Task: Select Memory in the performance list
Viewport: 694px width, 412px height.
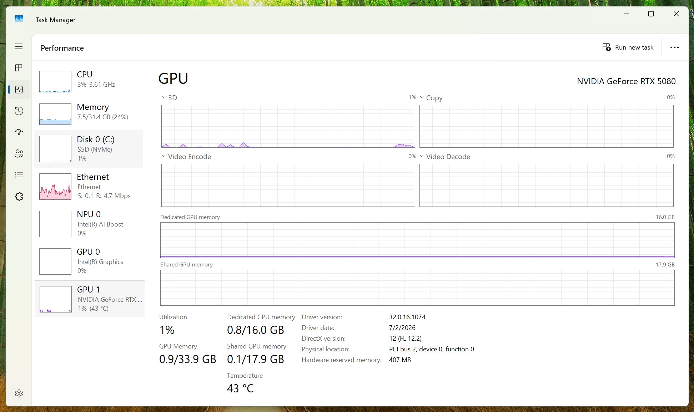Action: pos(89,113)
